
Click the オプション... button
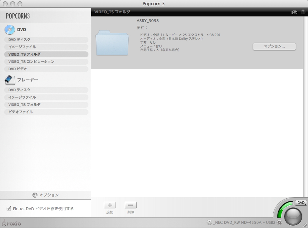[274, 47]
